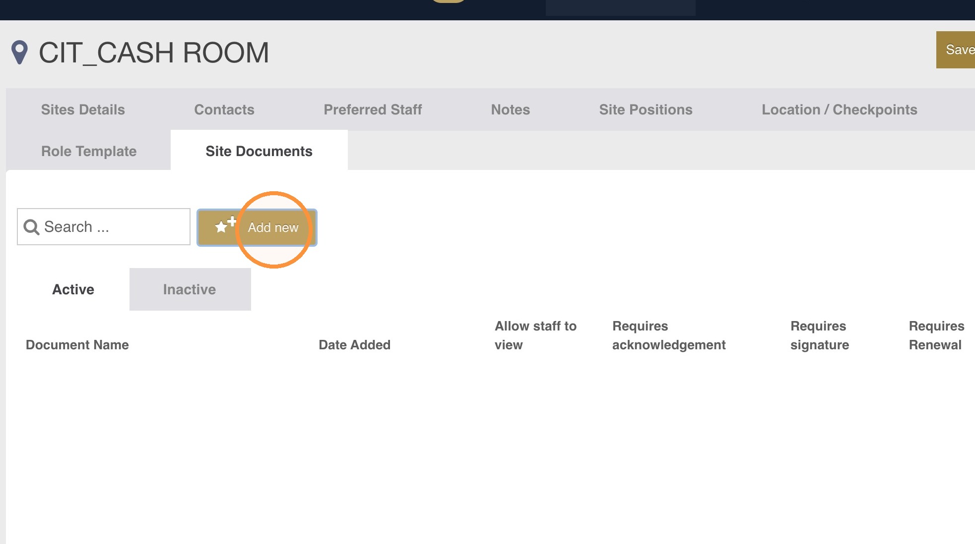Sort by Document Name column header
Viewport: 975px width, 544px height.
point(77,345)
